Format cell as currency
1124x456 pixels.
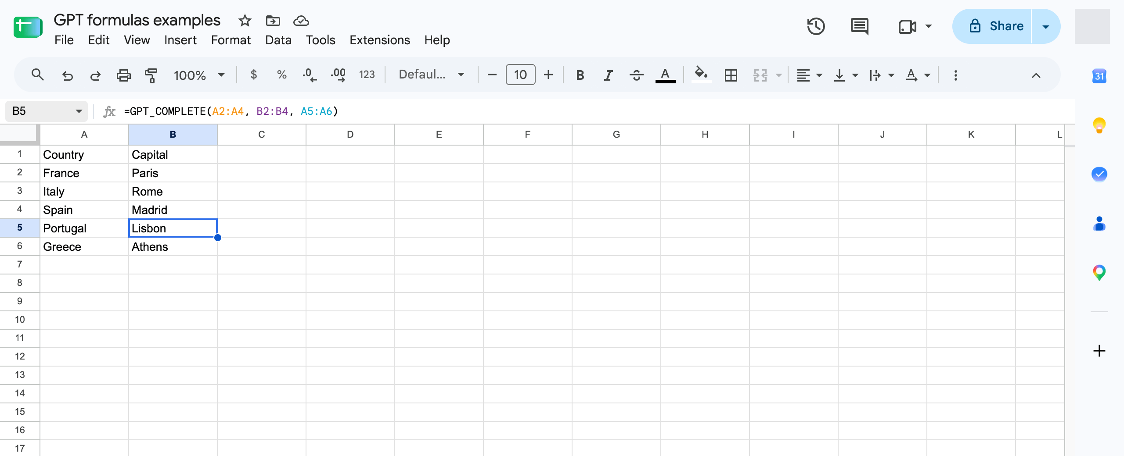[253, 75]
